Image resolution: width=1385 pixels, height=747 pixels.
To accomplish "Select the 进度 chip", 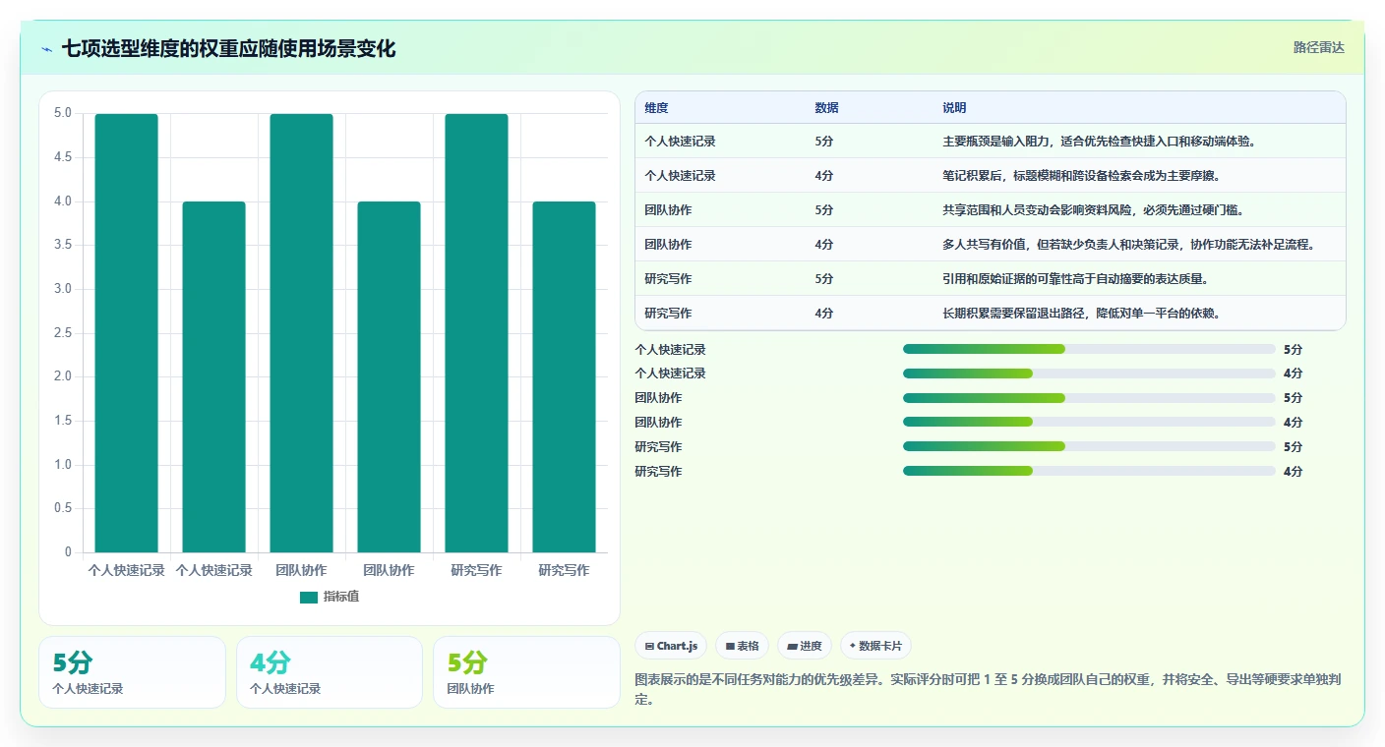I will [x=805, y=646].
